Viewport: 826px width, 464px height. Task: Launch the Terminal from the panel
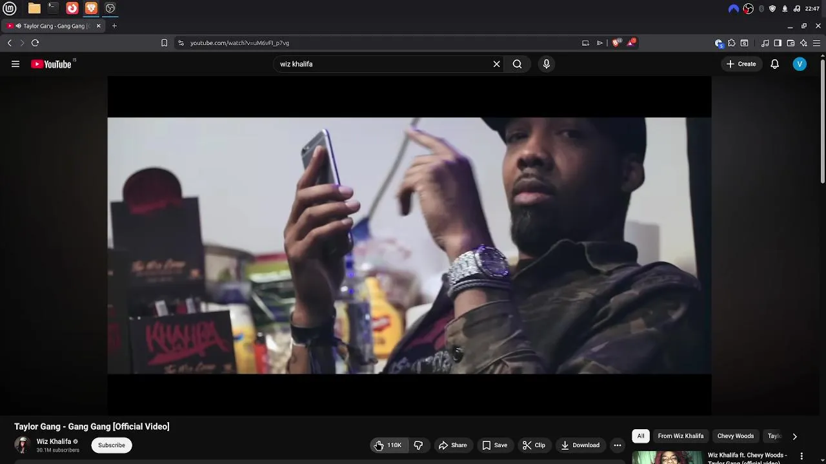[x=53, y=8]
